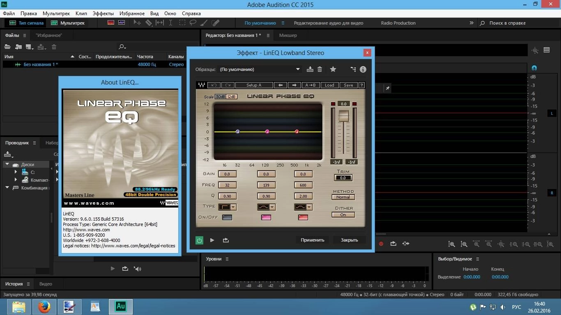Screen dimensions: 561x315
Task: Select the Time Selection tool
Action: click(x=171, y=23)
